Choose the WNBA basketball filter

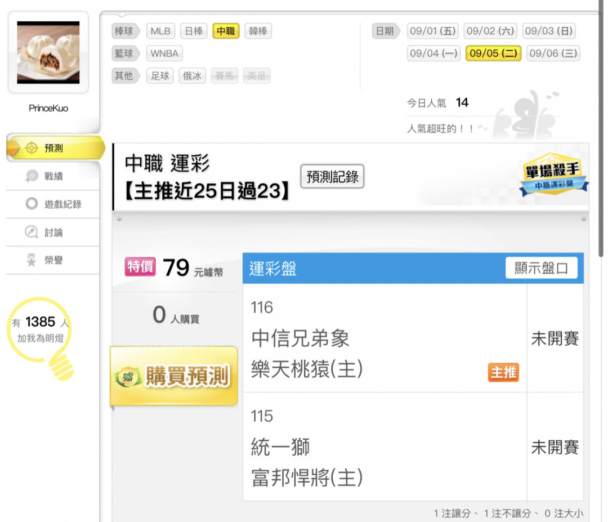point(164,53)
